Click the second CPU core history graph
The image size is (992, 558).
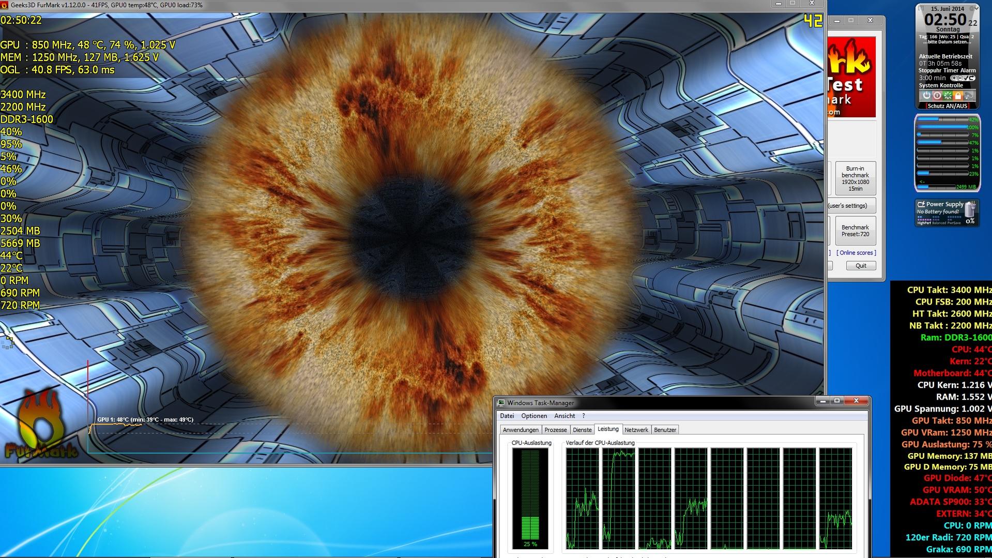coord(619,499)
